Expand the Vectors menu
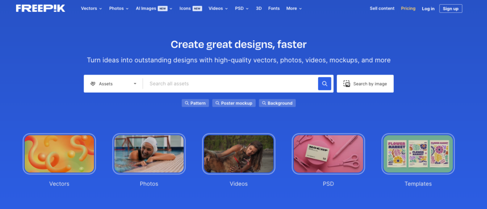The image size is (487, 209). click(x=91, y=9)
